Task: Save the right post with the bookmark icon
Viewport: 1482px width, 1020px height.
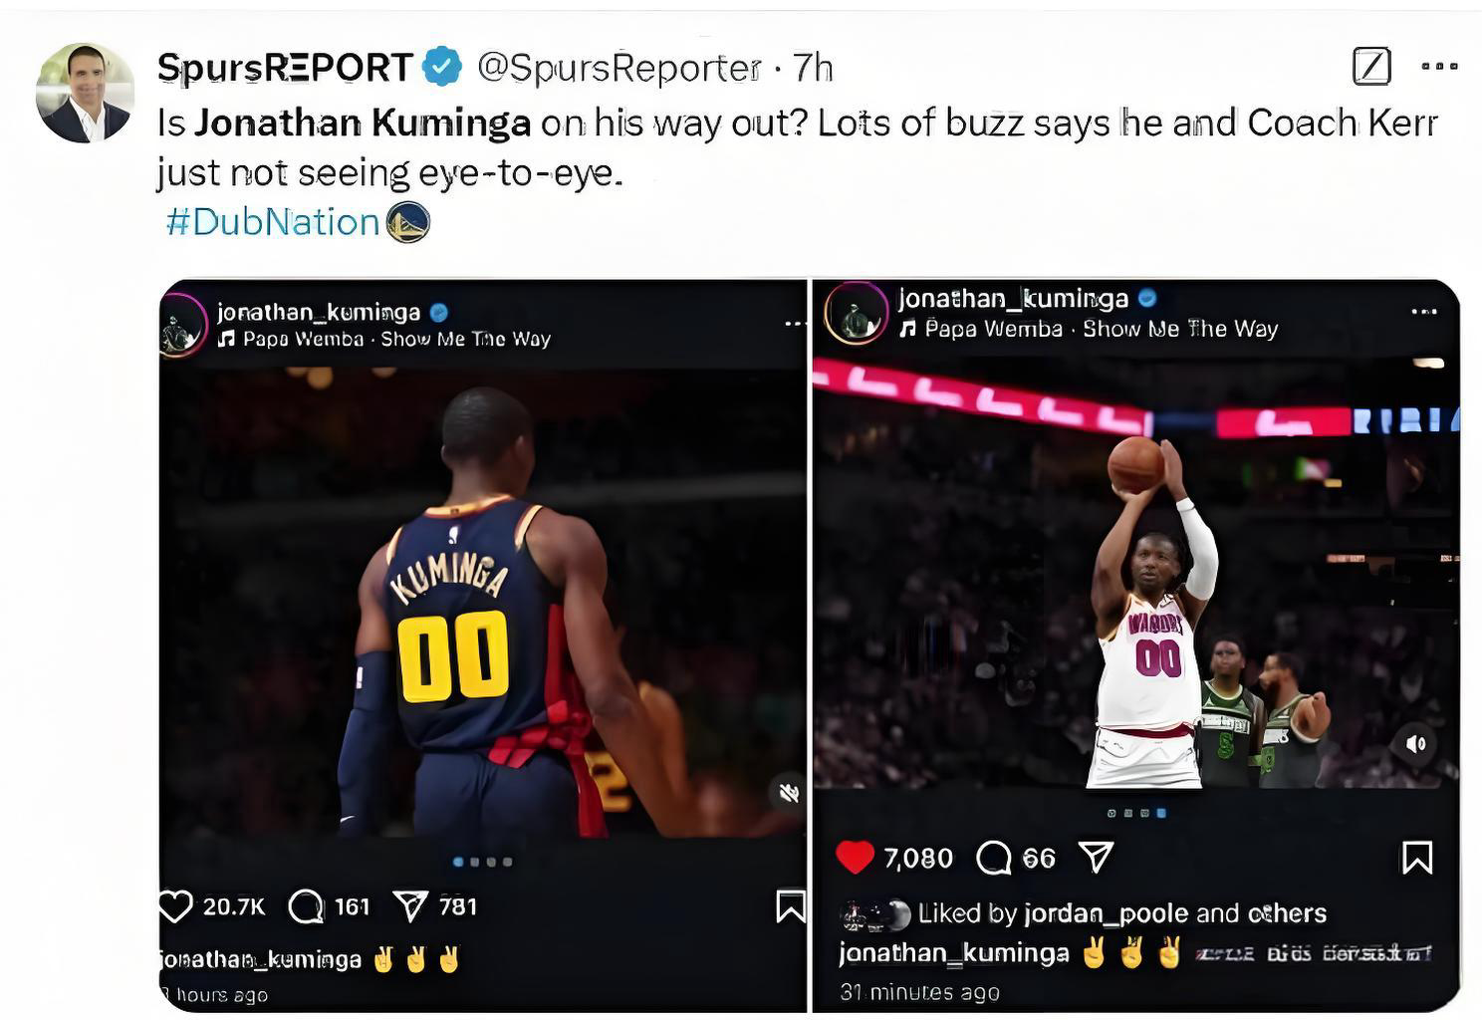Action: coord(1417,857)
